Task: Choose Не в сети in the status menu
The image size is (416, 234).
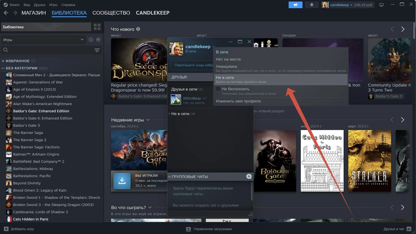Action: (x=281, y=79)
